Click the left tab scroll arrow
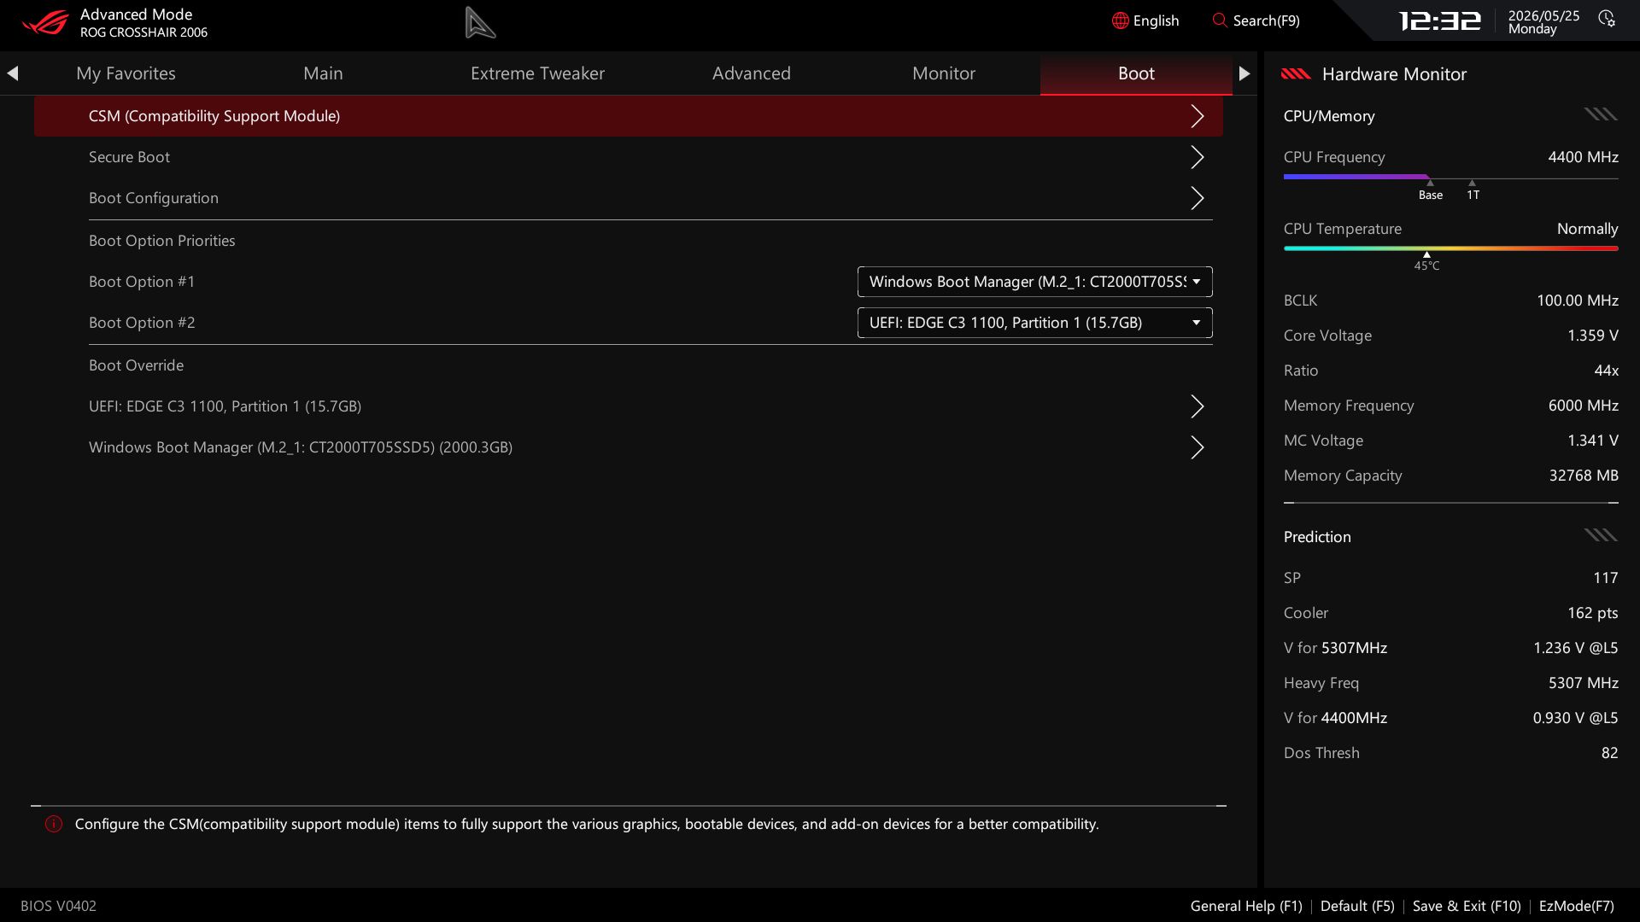Viewport: 1640px width, 922px height. pos(13,73)
